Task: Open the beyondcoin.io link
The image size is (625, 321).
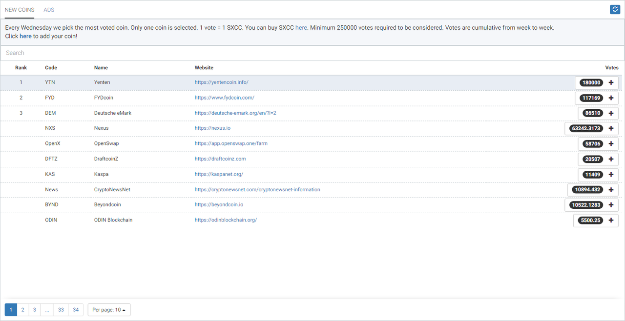Action: click(x=219, y=205)
